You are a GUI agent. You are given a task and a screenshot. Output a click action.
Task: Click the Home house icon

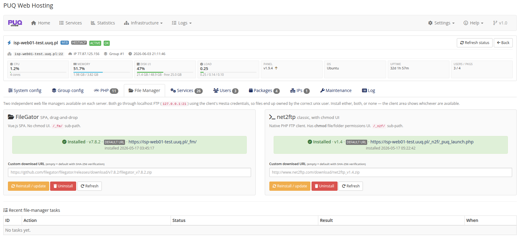click(x=34, y=23)
